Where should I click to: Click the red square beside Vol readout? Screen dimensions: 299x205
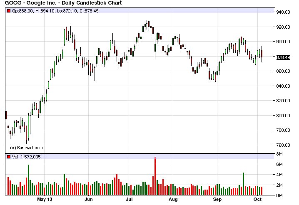click(x=9, y=157)
